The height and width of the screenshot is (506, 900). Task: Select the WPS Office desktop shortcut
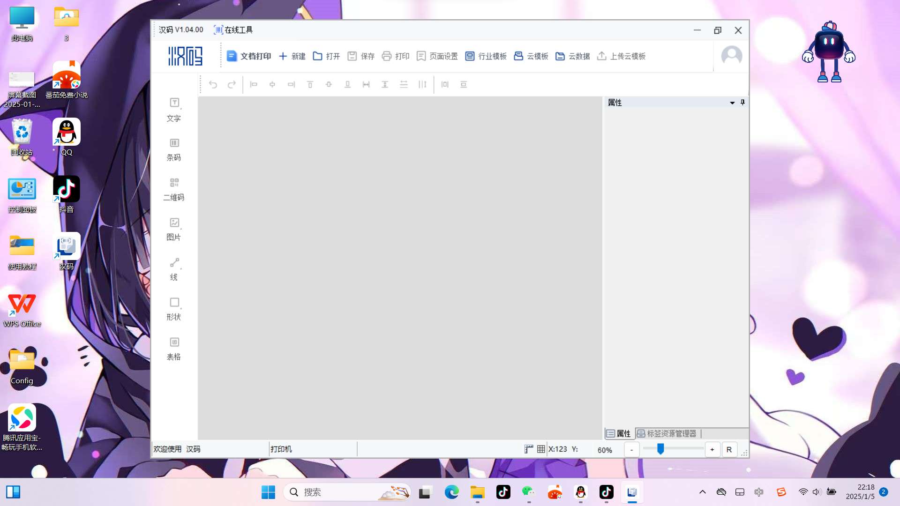(x=22, y=309)
